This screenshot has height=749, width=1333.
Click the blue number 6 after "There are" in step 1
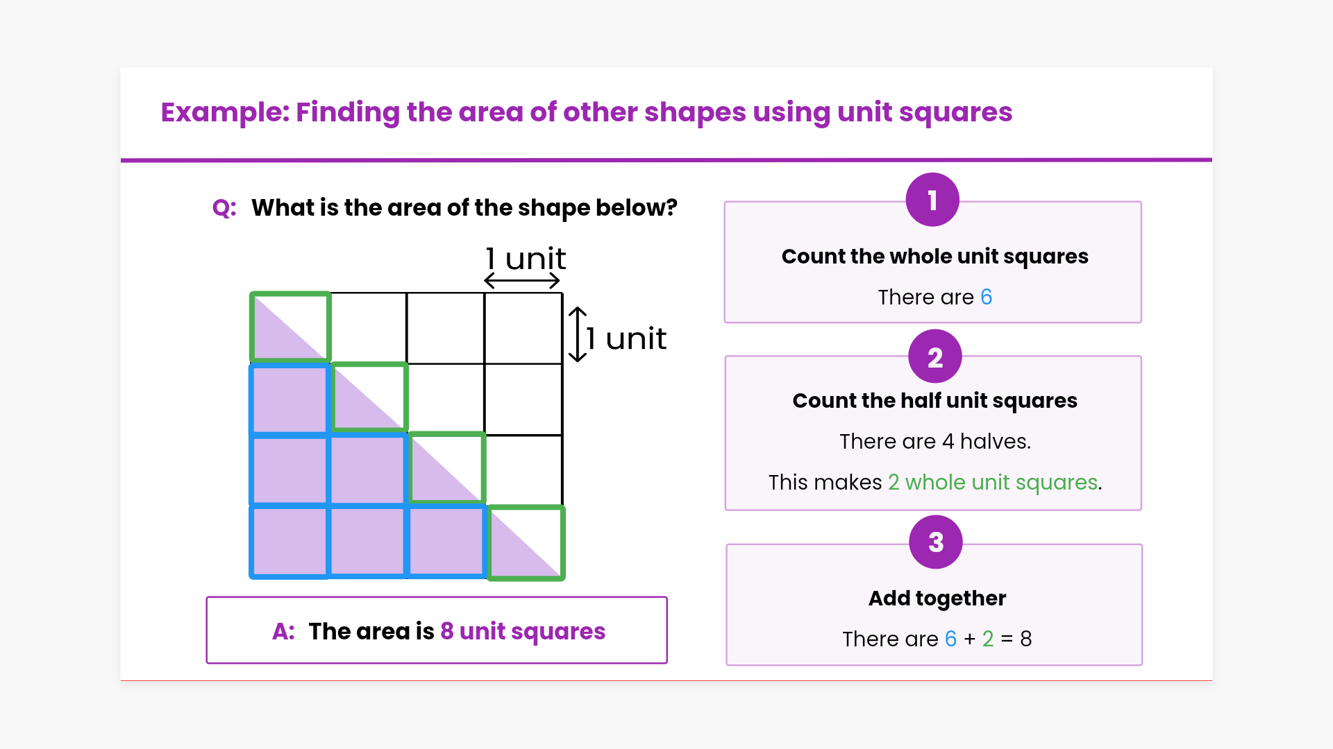point(986,298)
